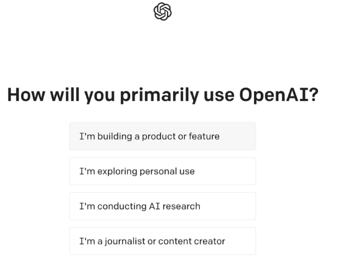This screenshot has height=257, width=343.
Task: Click the "How will you primarily use OpenAI?" heading
Action: (x=162, y=95)
